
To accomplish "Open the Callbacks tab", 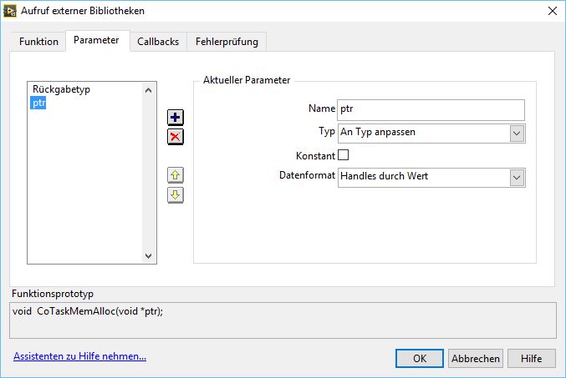I will coord(158,42).
